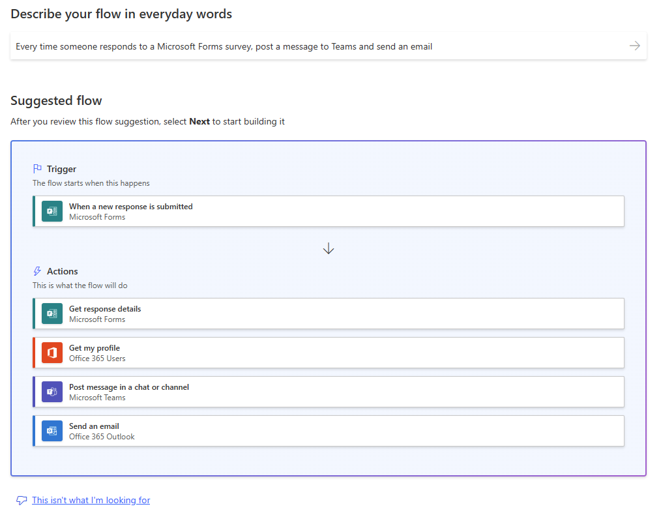
Task: Click the "Suggested flow" heading
Action: tap(56, 101)
